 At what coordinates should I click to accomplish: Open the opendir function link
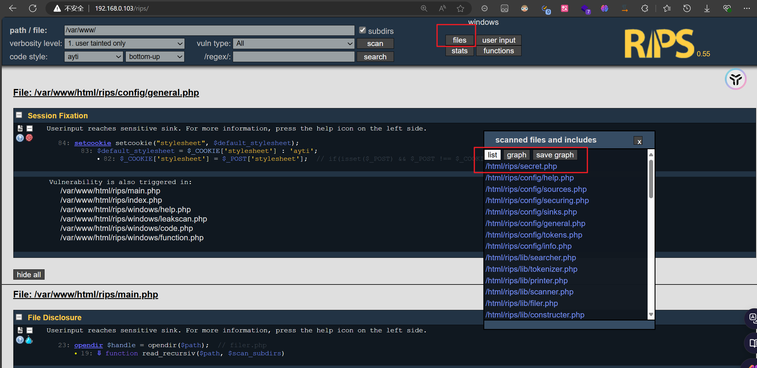point(88,345)
